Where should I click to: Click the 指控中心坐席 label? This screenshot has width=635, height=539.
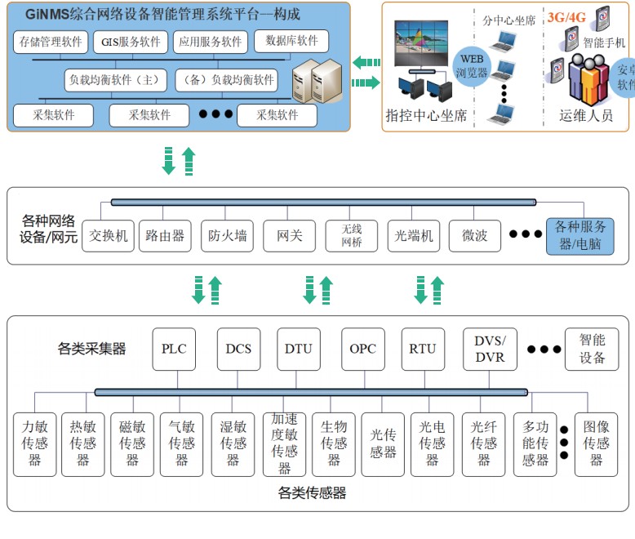(x=426, y=115)
